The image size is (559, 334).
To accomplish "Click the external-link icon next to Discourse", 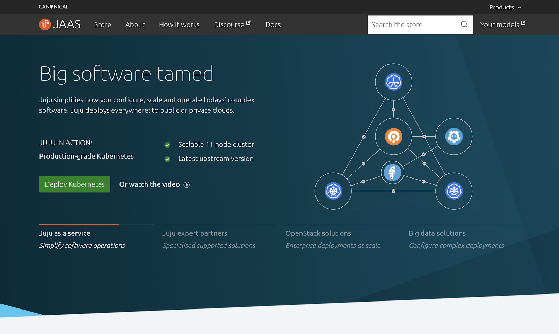I will click(x=248, y=23).
